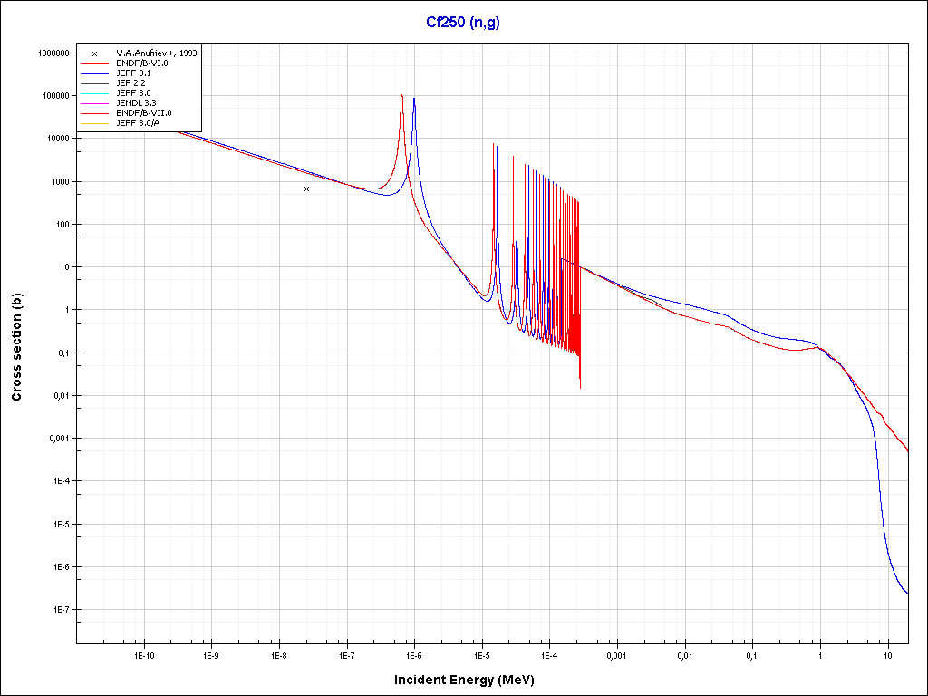
Task: Click the ENDF/B-VII.0 legend label
Action: 143,113
